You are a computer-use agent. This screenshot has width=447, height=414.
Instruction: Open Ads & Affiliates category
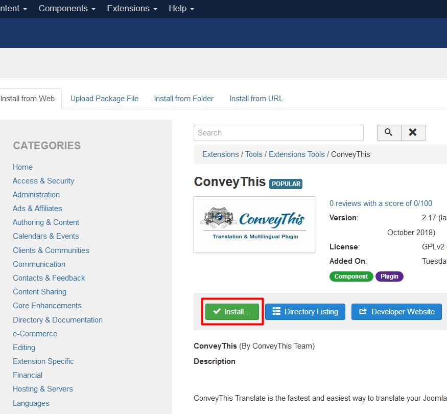coord(37,209)
